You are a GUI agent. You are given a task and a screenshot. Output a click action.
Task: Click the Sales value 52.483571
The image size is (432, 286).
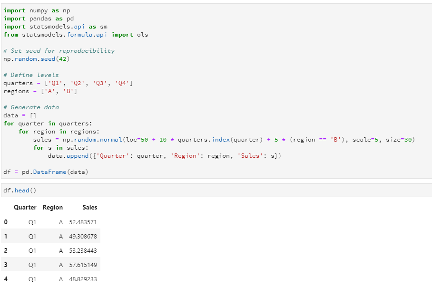83,222
